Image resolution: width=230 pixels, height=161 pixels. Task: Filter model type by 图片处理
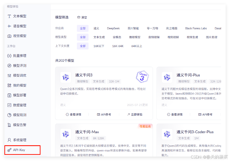212,37
